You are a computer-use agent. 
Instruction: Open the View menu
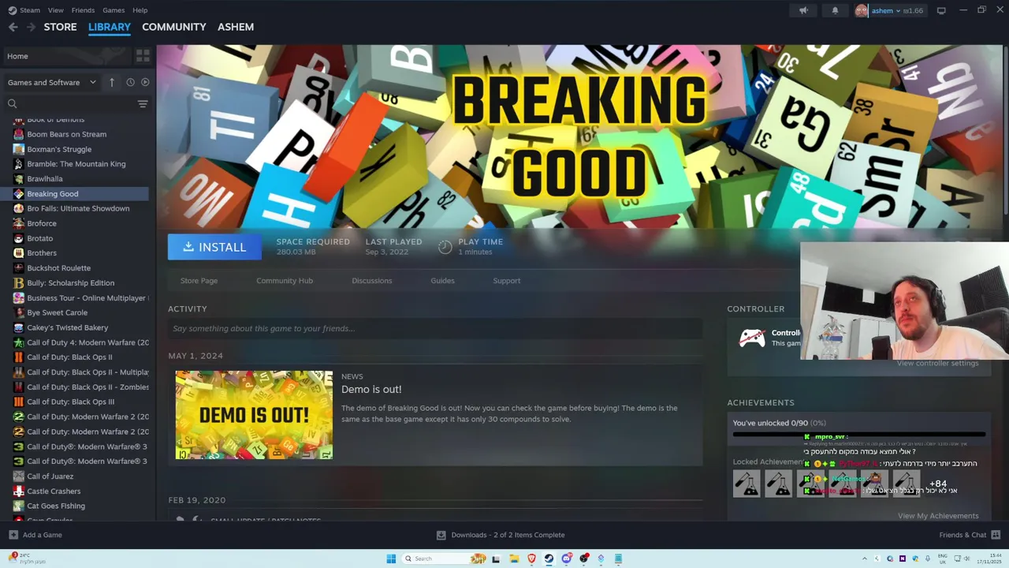(55, 10)
